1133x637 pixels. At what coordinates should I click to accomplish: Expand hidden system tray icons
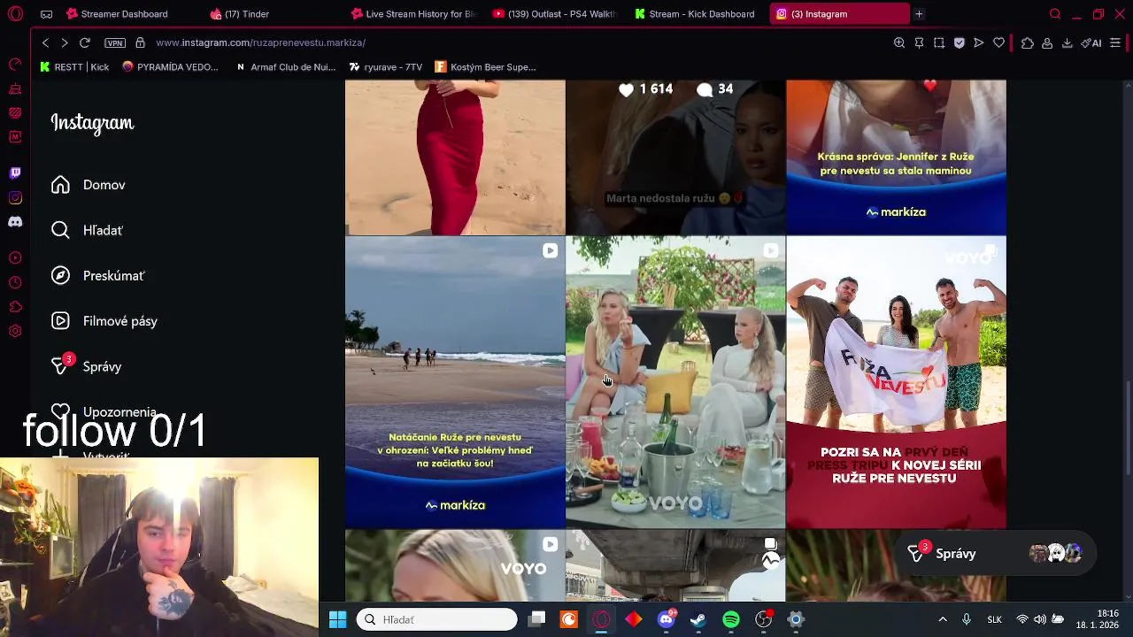[943, 620]
